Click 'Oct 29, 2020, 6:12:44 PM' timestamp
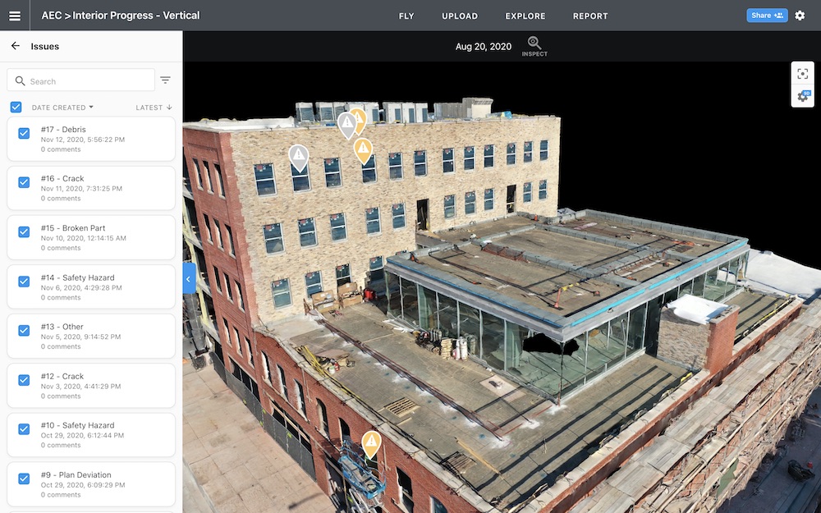The image size is (821, 513). point(82,436)
